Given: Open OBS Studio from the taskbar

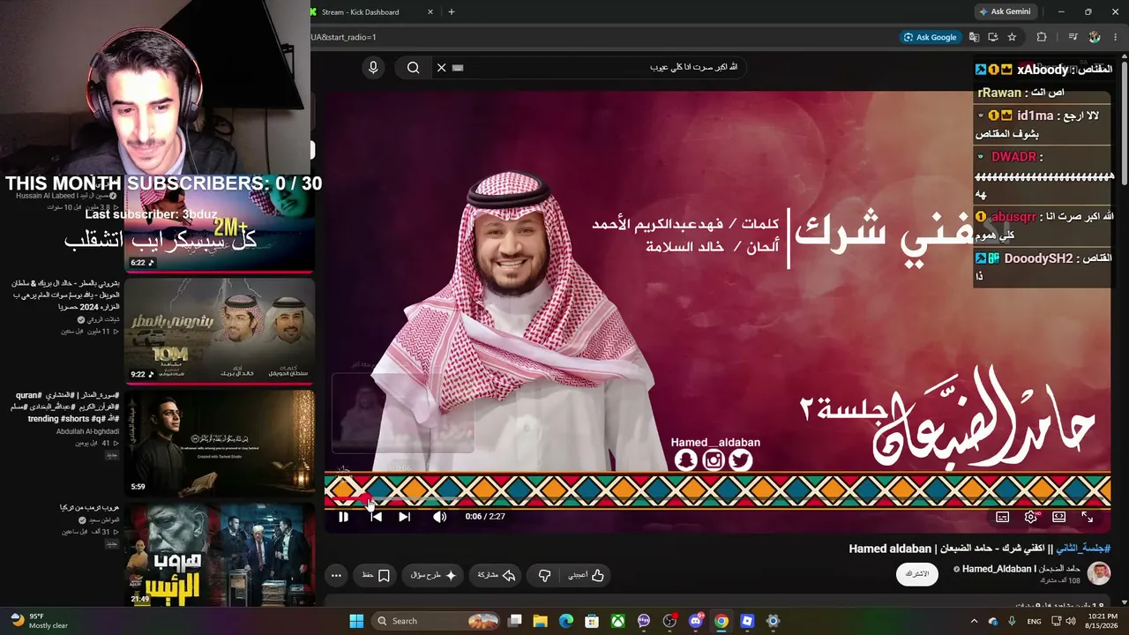Looking at the screenshot, I should (670, 621).
